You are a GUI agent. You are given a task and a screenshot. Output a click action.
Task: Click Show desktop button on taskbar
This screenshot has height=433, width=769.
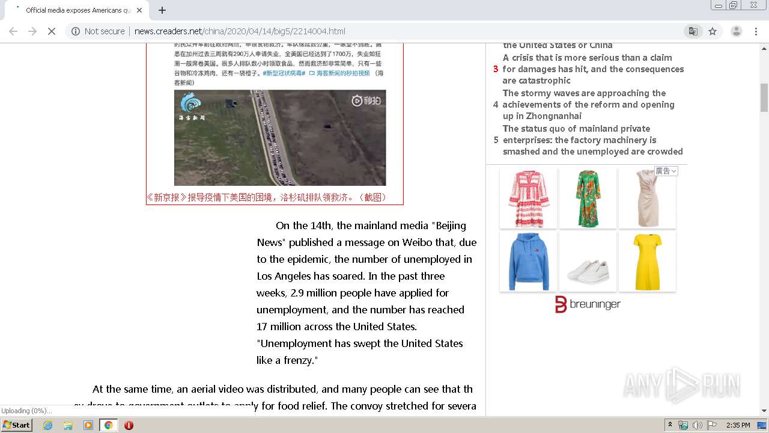[763, 425]
